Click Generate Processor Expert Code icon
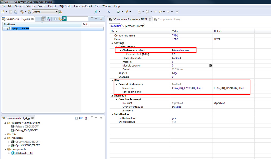This screenshot has width=271, height=159. (86, 118)
